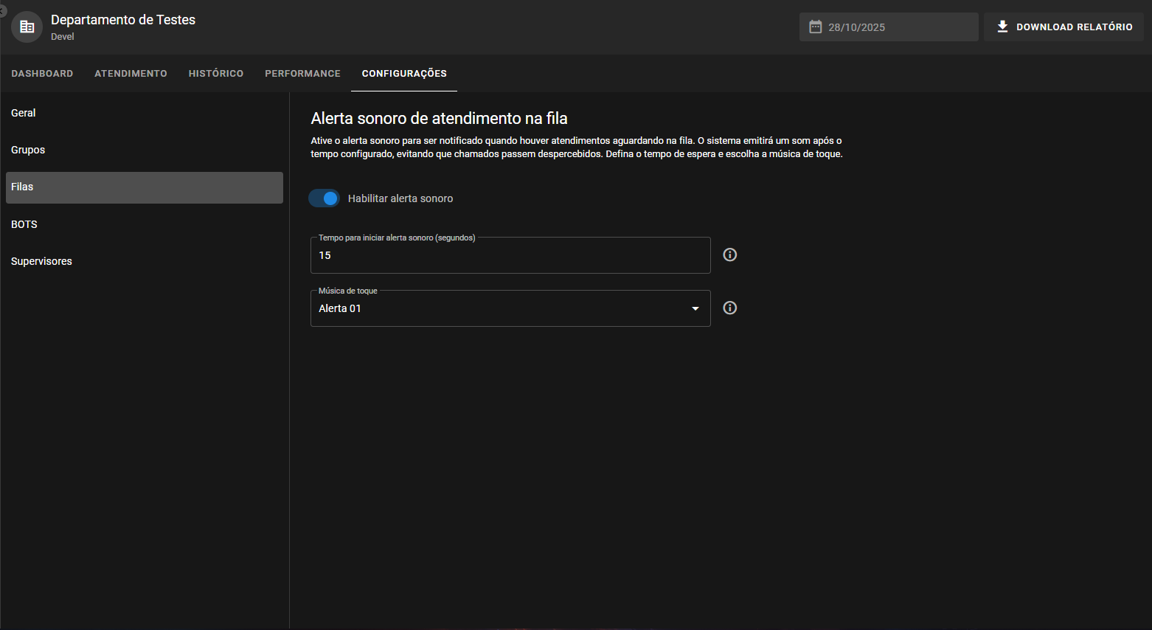The width and height of the screenshot is (1152, 630).
Task: Show info about Música de toque
Action: pos(729,308)
